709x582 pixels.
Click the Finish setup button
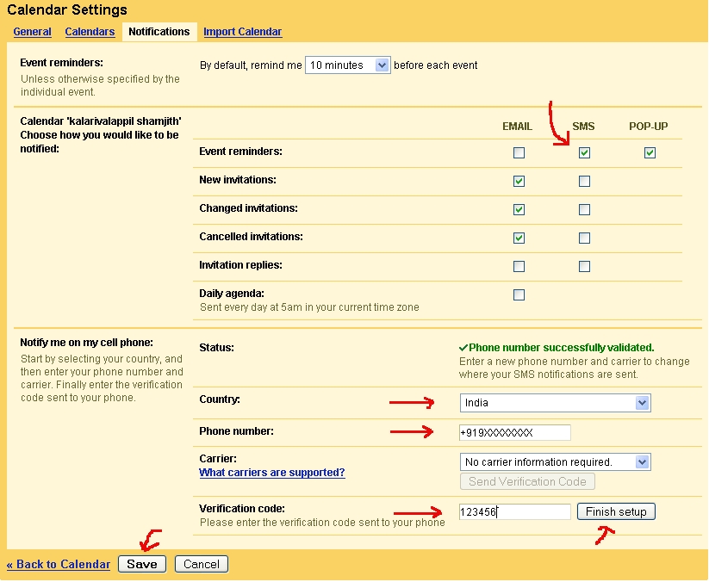click(616, 511)
